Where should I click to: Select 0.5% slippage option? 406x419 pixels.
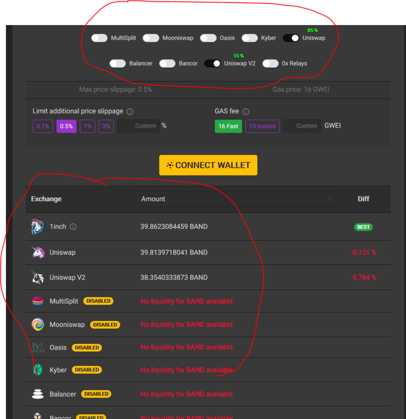[x=66, y=126]
